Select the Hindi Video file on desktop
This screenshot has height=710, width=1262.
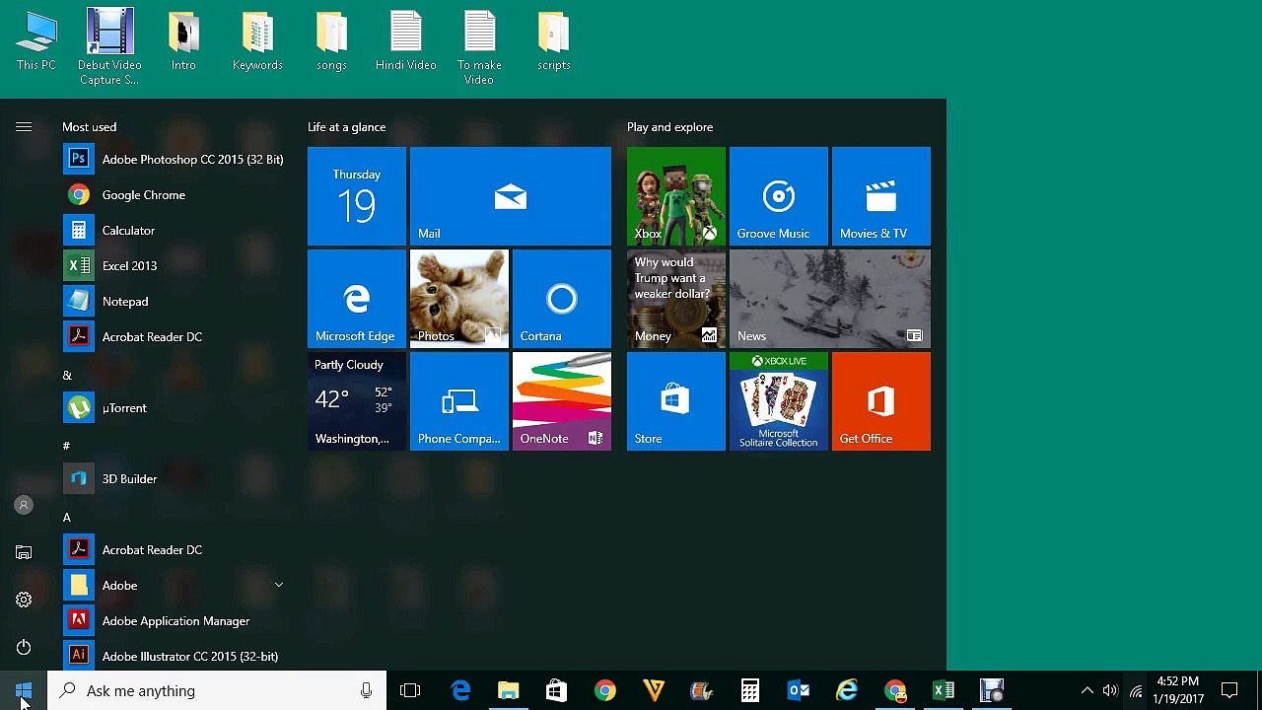[405, 41]
